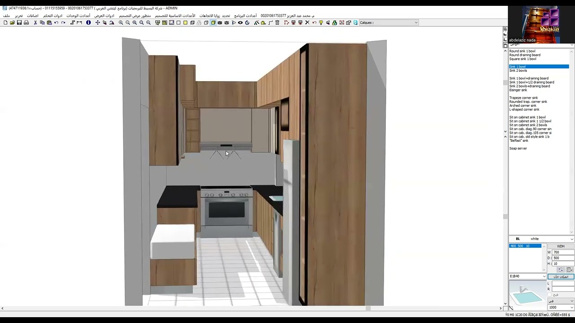Click the dimension measure tool icon
Viewport: 575px width, 323px height.
(x=79, y=22)
